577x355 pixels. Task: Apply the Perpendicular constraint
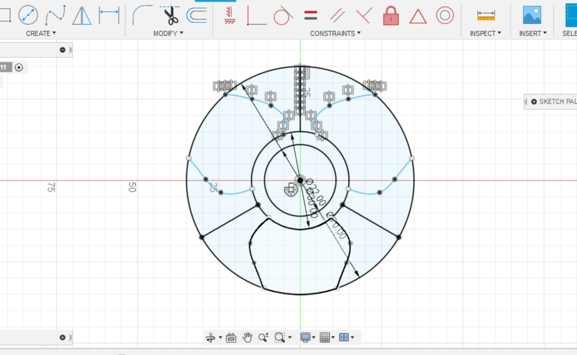pos(364,15)
